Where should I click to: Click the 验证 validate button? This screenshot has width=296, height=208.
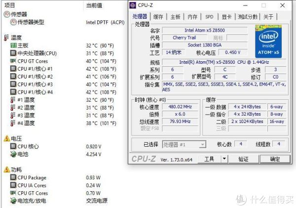click(243, 159)
